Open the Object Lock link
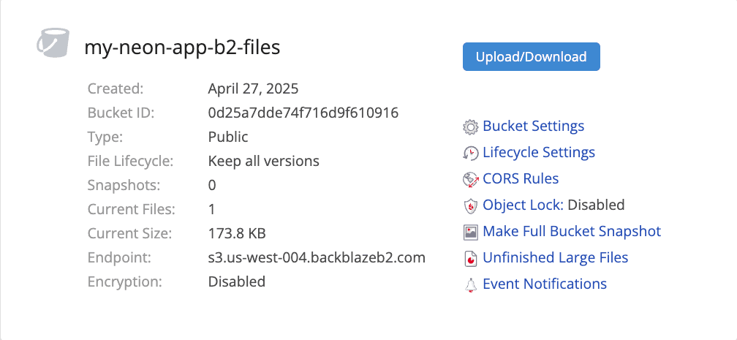The height and width of the screenshot is (340, 737). pyautogui.click(x=522, y=205)
